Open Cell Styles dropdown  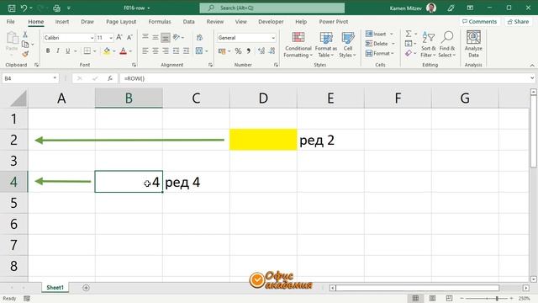pyautogui.click(x=347, y=45)
